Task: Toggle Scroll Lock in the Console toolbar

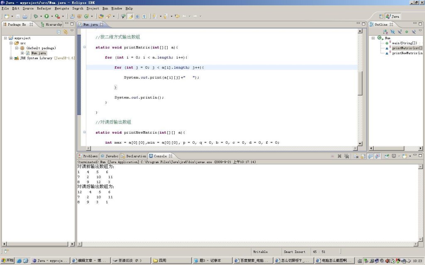Action: 363,156
